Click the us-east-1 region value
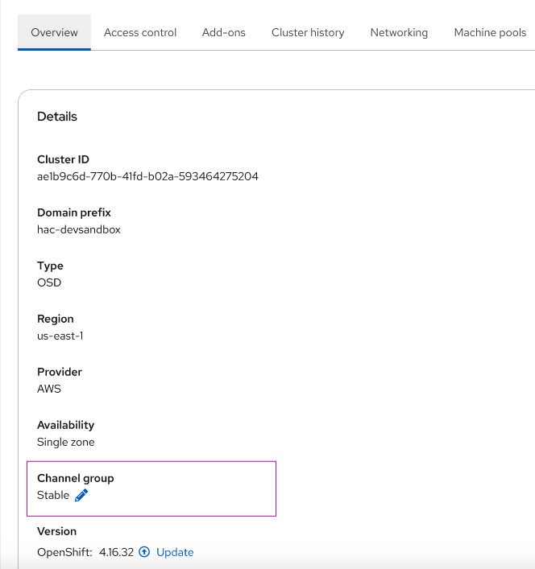Image resolution: width=535 pixels, height=569 pixels. click(60, 336)
